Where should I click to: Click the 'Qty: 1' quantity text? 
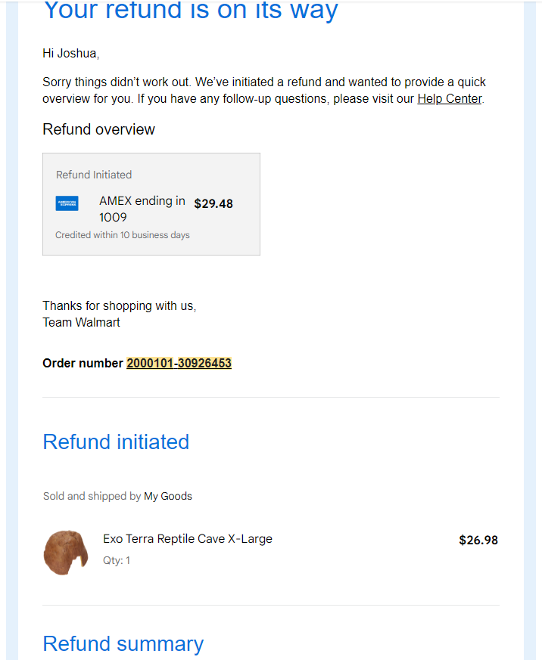click(117, 561)
